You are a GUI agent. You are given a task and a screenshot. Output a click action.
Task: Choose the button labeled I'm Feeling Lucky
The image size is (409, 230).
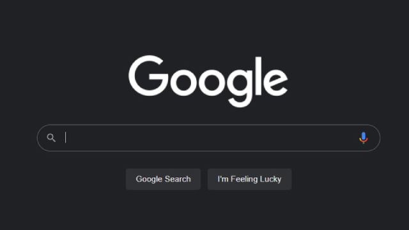point(250,179)
